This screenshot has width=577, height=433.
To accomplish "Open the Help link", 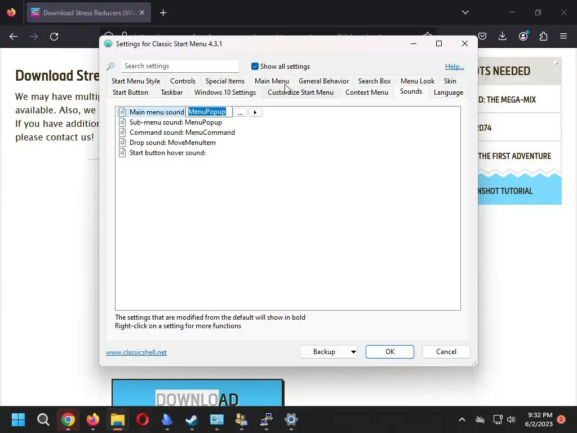I will (x=455, y=67).
